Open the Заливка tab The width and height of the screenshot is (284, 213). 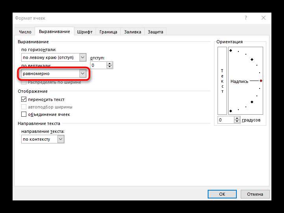click(x=133, y=32)
